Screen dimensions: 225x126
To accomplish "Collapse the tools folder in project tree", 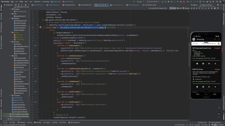I will click(10, 56).
